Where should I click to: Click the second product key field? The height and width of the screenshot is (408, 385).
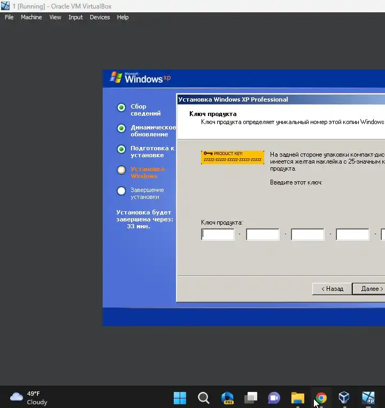[x=263, y=234]
